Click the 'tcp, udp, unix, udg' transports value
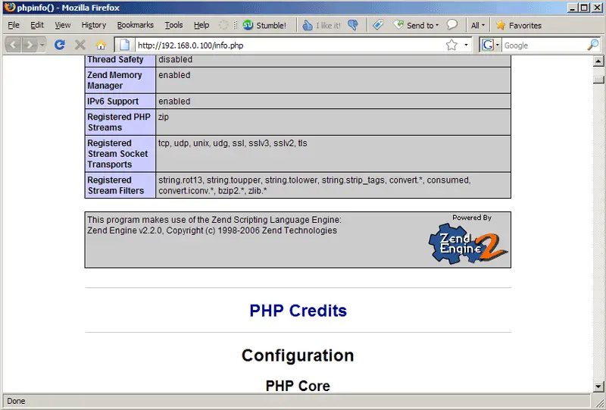The height and width of the screenshot is (410, 606). 233,143
